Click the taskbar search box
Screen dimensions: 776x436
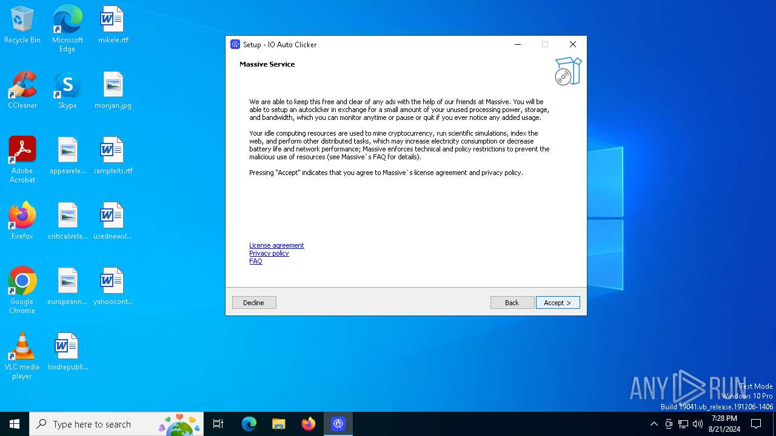116,424
